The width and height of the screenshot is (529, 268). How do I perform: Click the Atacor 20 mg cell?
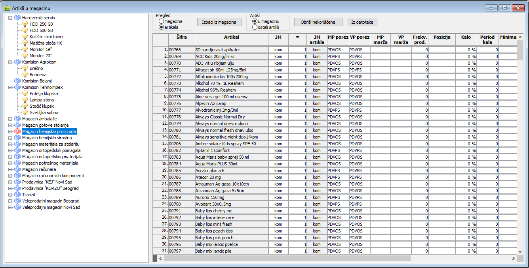pos(232,177)
